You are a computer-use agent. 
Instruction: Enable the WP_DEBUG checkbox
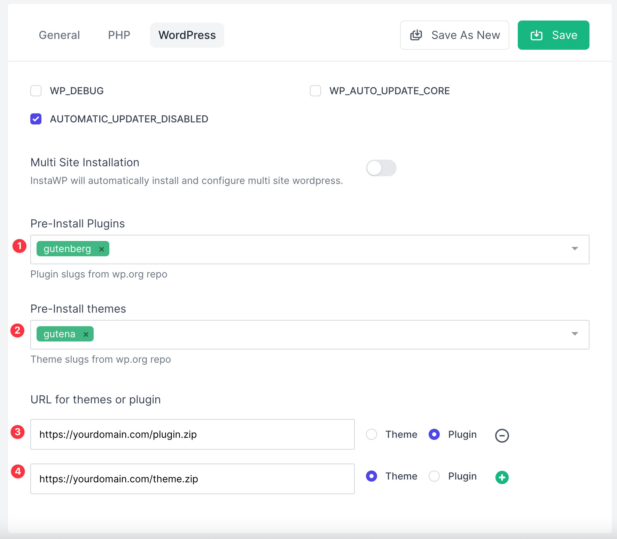(x=36, y=91)
